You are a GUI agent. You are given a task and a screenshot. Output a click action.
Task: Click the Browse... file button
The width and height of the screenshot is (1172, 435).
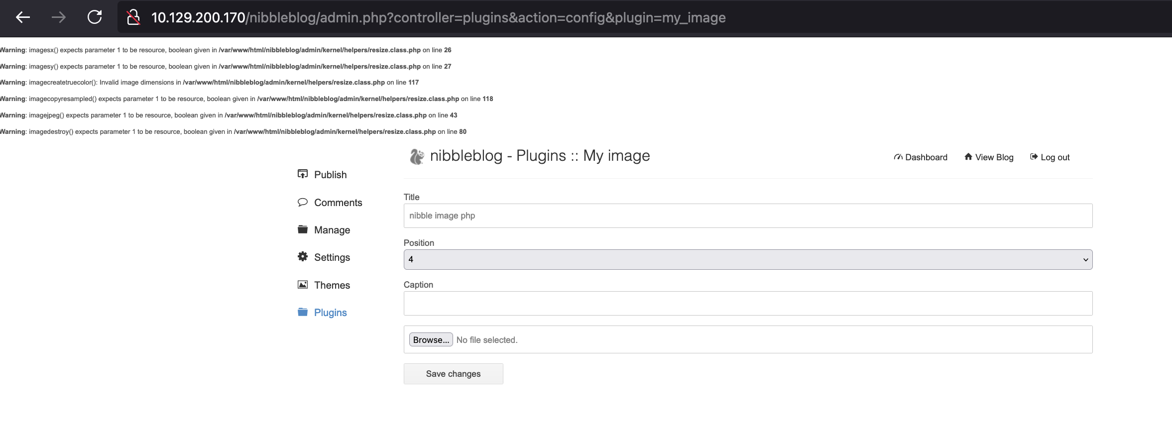pos(431,339)
